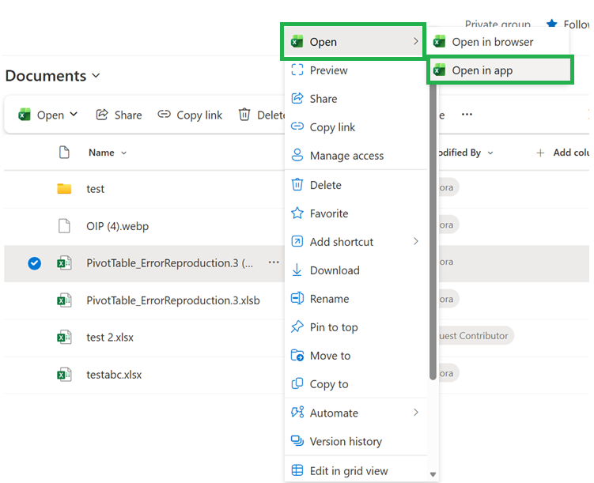Click the Share arrow icon in menu
Image resolution: width=594 pixels, height=483 pixels.
297,98
